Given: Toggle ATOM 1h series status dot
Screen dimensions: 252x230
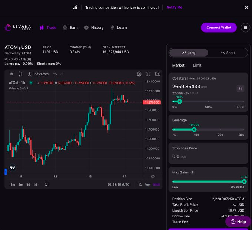Looking at the screenshot, I should pos(31,82).
